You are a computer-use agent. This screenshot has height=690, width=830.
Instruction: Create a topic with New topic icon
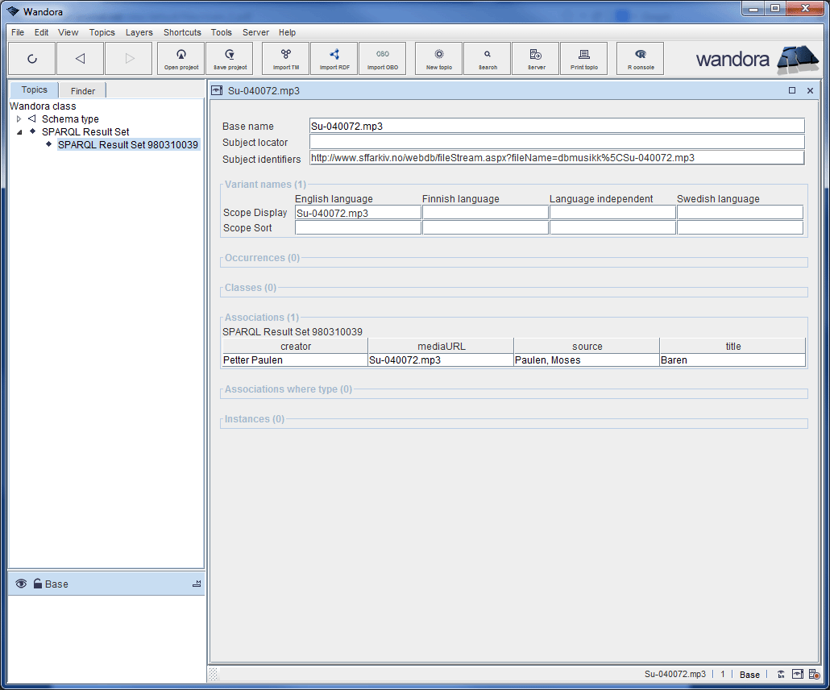[x=438, y=58]
